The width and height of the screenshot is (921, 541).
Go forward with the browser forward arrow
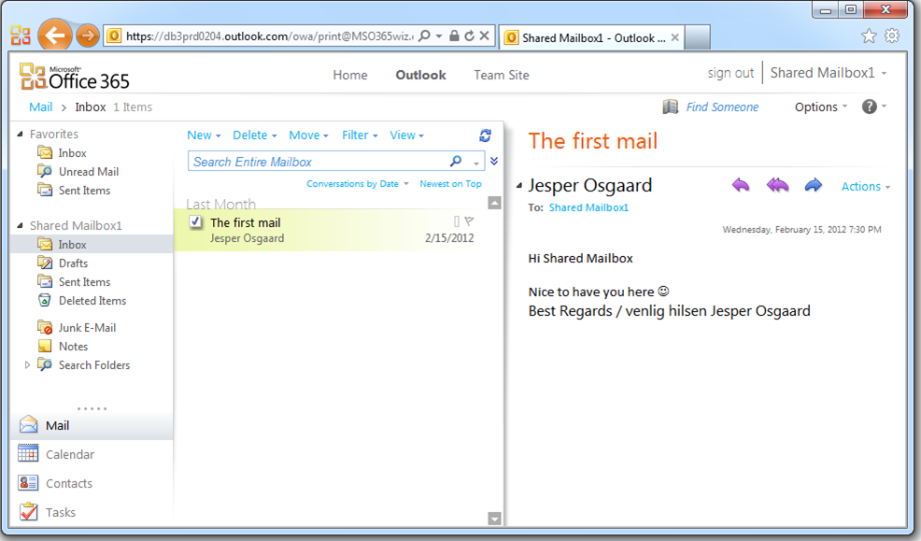coord(88,36)
